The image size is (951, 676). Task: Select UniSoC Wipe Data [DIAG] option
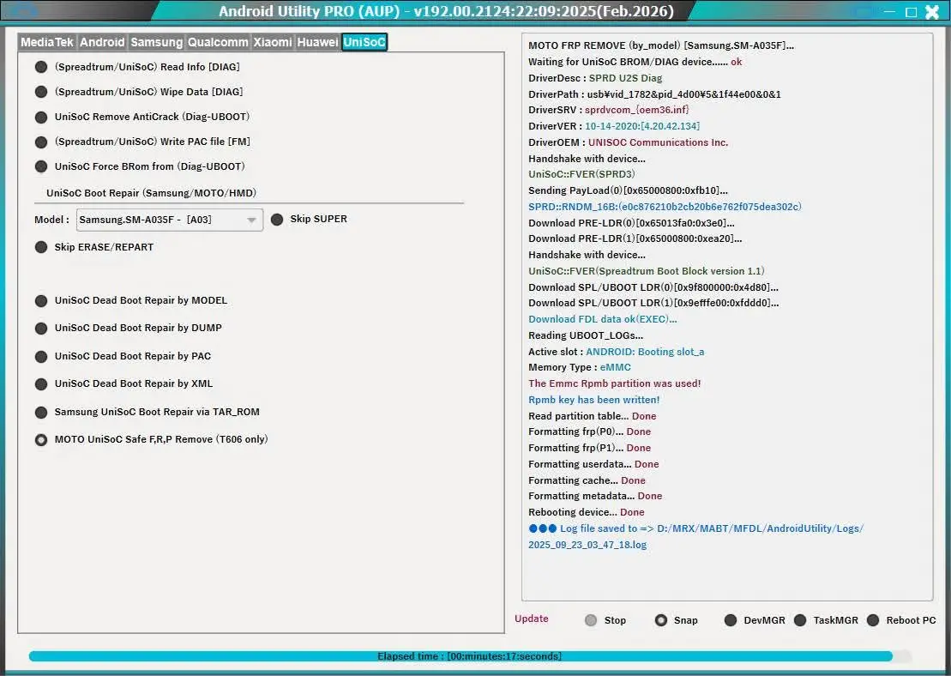(x=41, y=92)
